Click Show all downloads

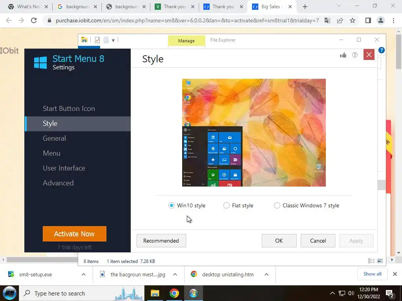click(x=372, y=274)
